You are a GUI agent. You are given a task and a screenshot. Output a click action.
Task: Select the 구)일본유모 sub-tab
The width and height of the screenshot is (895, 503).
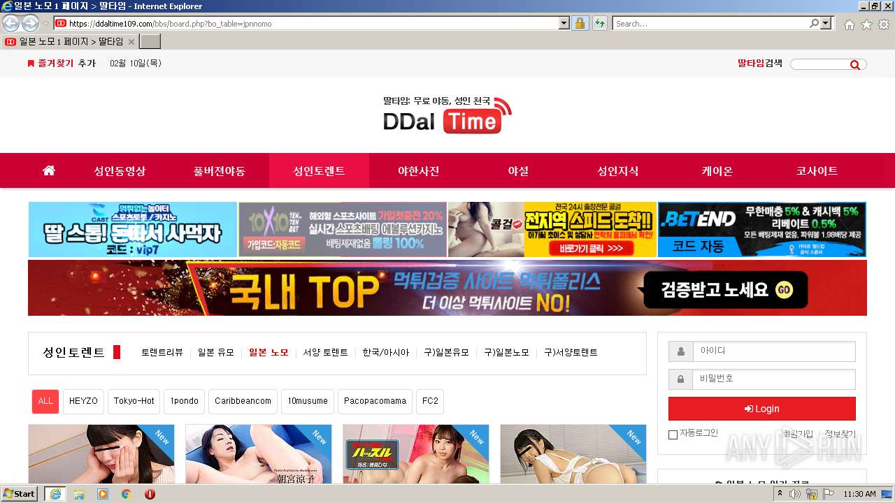pos(447,353)
